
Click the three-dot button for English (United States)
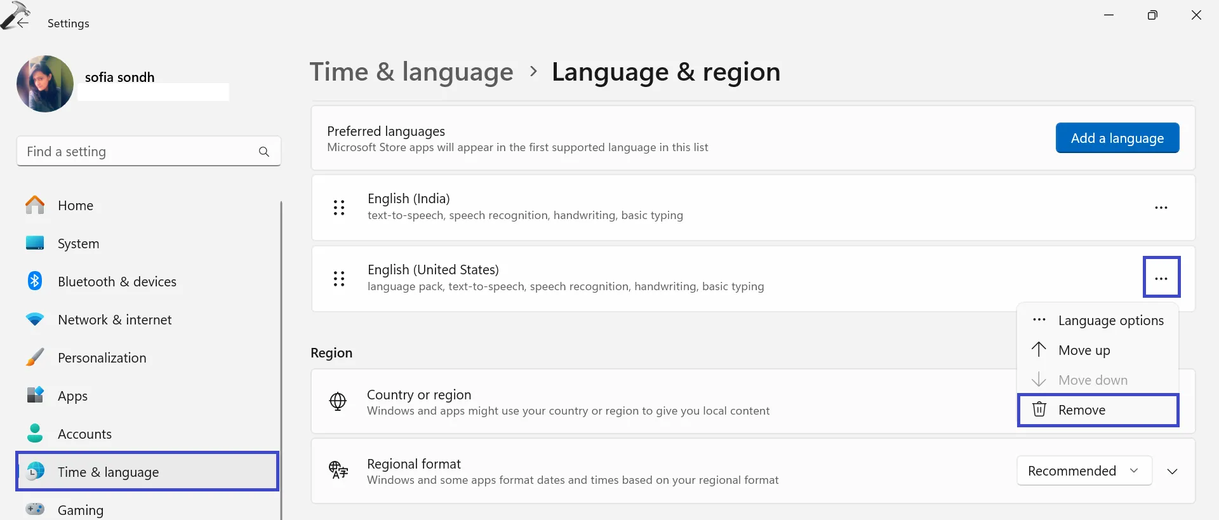point(1161,277)
